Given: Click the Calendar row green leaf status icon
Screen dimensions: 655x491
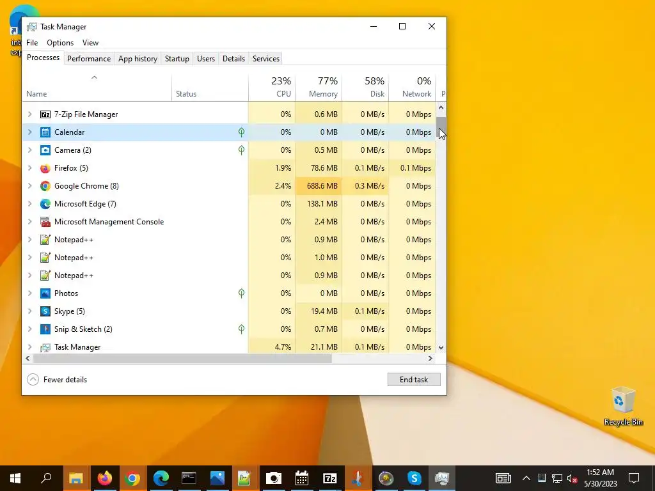Looking at the screenshot, I should coord(241,132).
